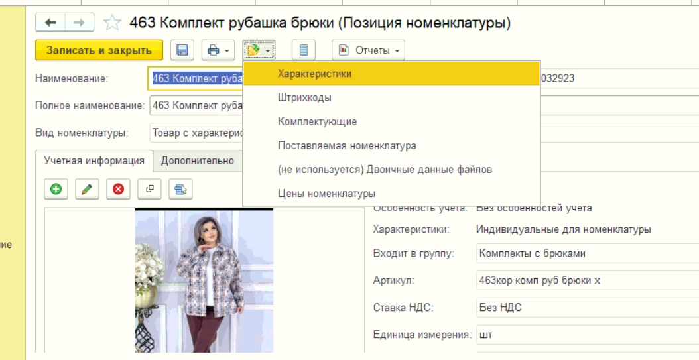Open Цены номенклатуры menu item
This screenshot has width=699, height=360.
coord(326,194)
